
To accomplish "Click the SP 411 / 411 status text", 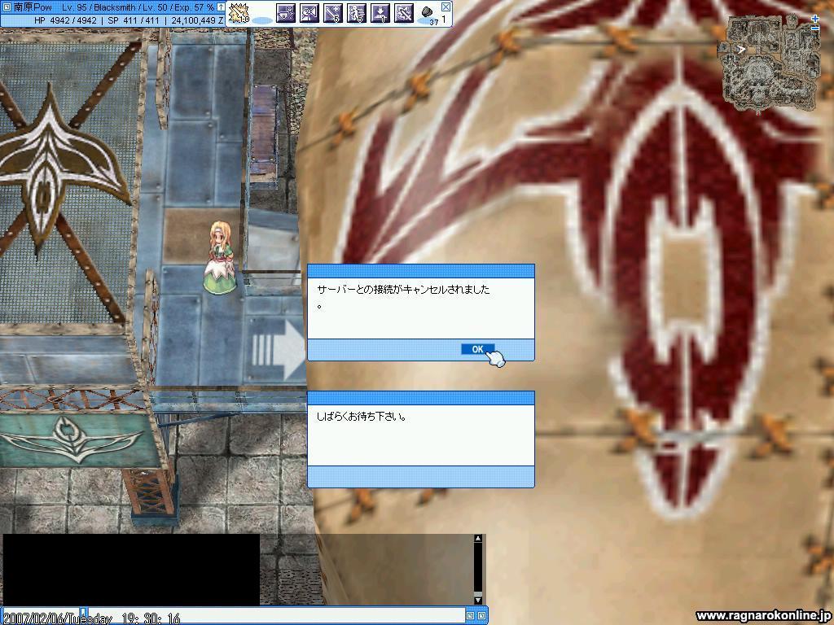I will click(133, 20).
